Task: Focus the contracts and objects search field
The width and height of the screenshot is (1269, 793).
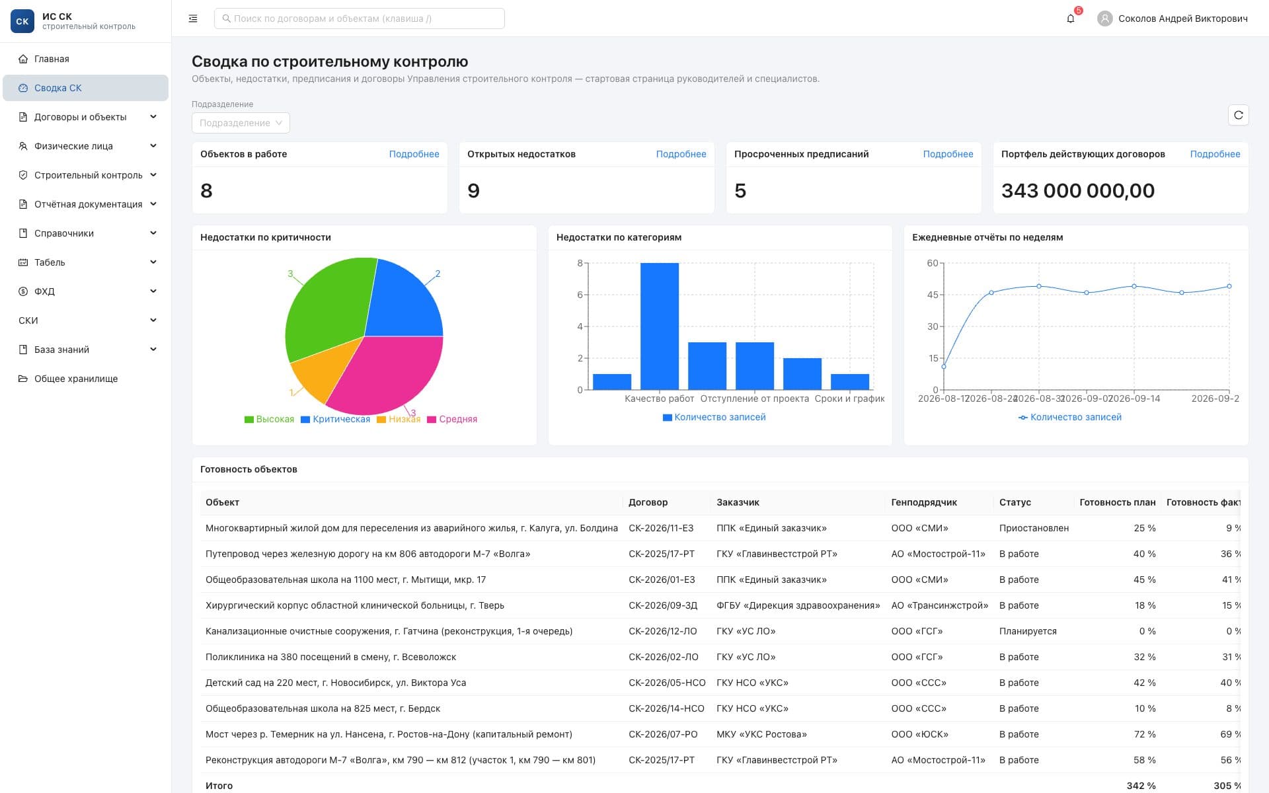Action: click(359, 19)
